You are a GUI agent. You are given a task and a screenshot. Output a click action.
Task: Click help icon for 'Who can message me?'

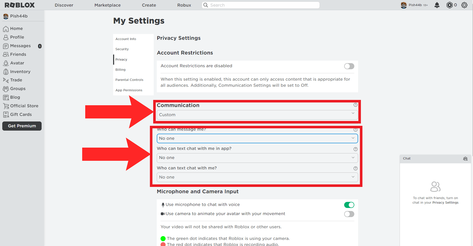click(x=356, y=130)
